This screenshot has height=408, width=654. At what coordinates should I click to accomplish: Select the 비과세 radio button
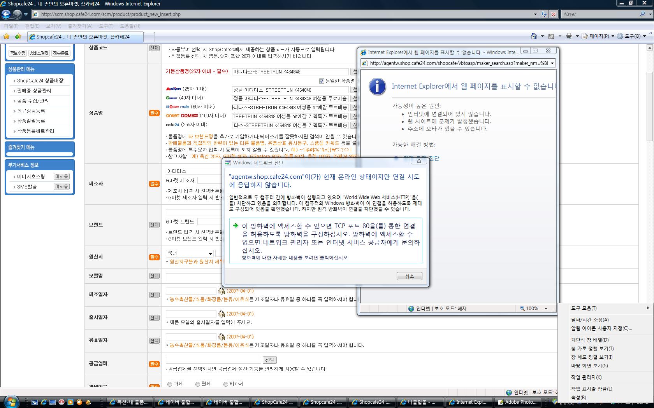226,384
